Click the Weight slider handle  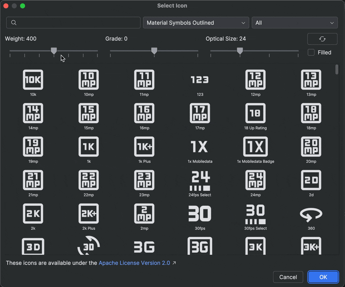point(54,51)
